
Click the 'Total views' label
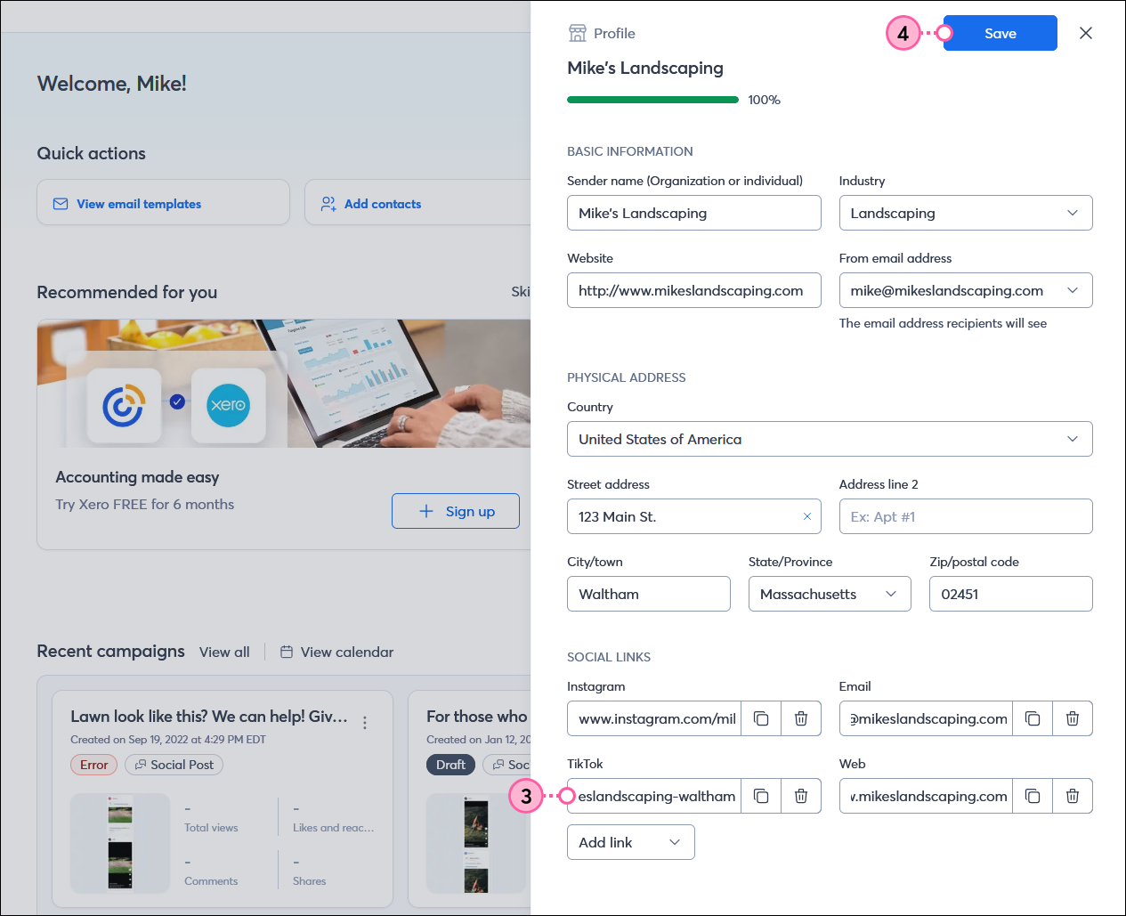(x=211, y=828)
